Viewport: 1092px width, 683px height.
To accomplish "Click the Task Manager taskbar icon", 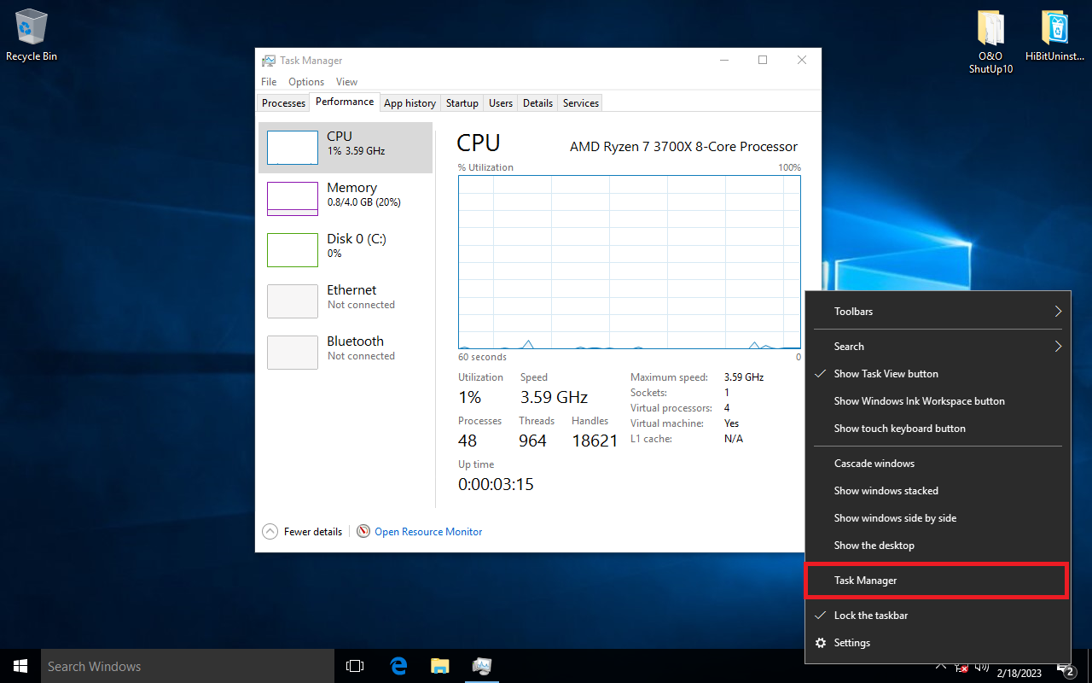I will [x=481, y=666].
